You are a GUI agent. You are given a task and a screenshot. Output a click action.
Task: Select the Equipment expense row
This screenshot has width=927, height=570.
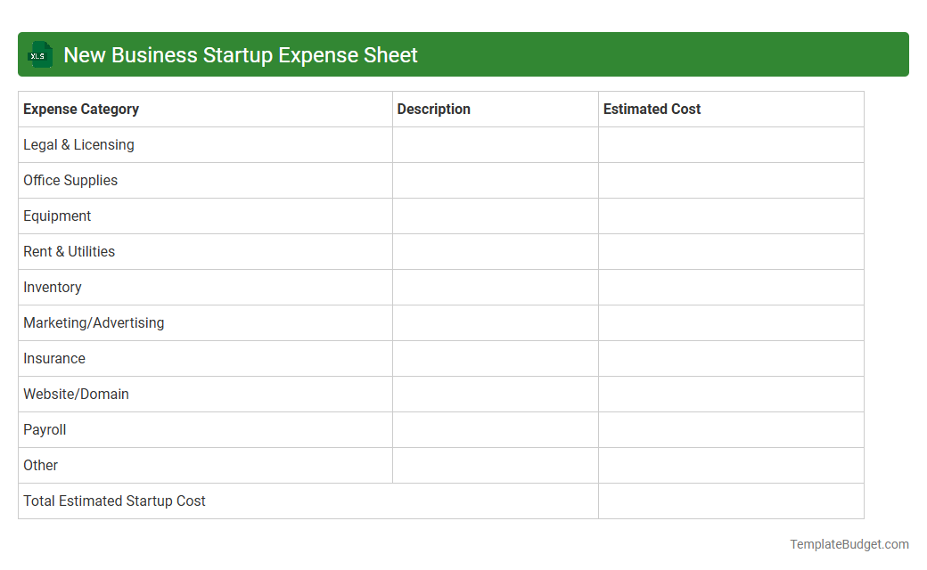tap(57, 216)
